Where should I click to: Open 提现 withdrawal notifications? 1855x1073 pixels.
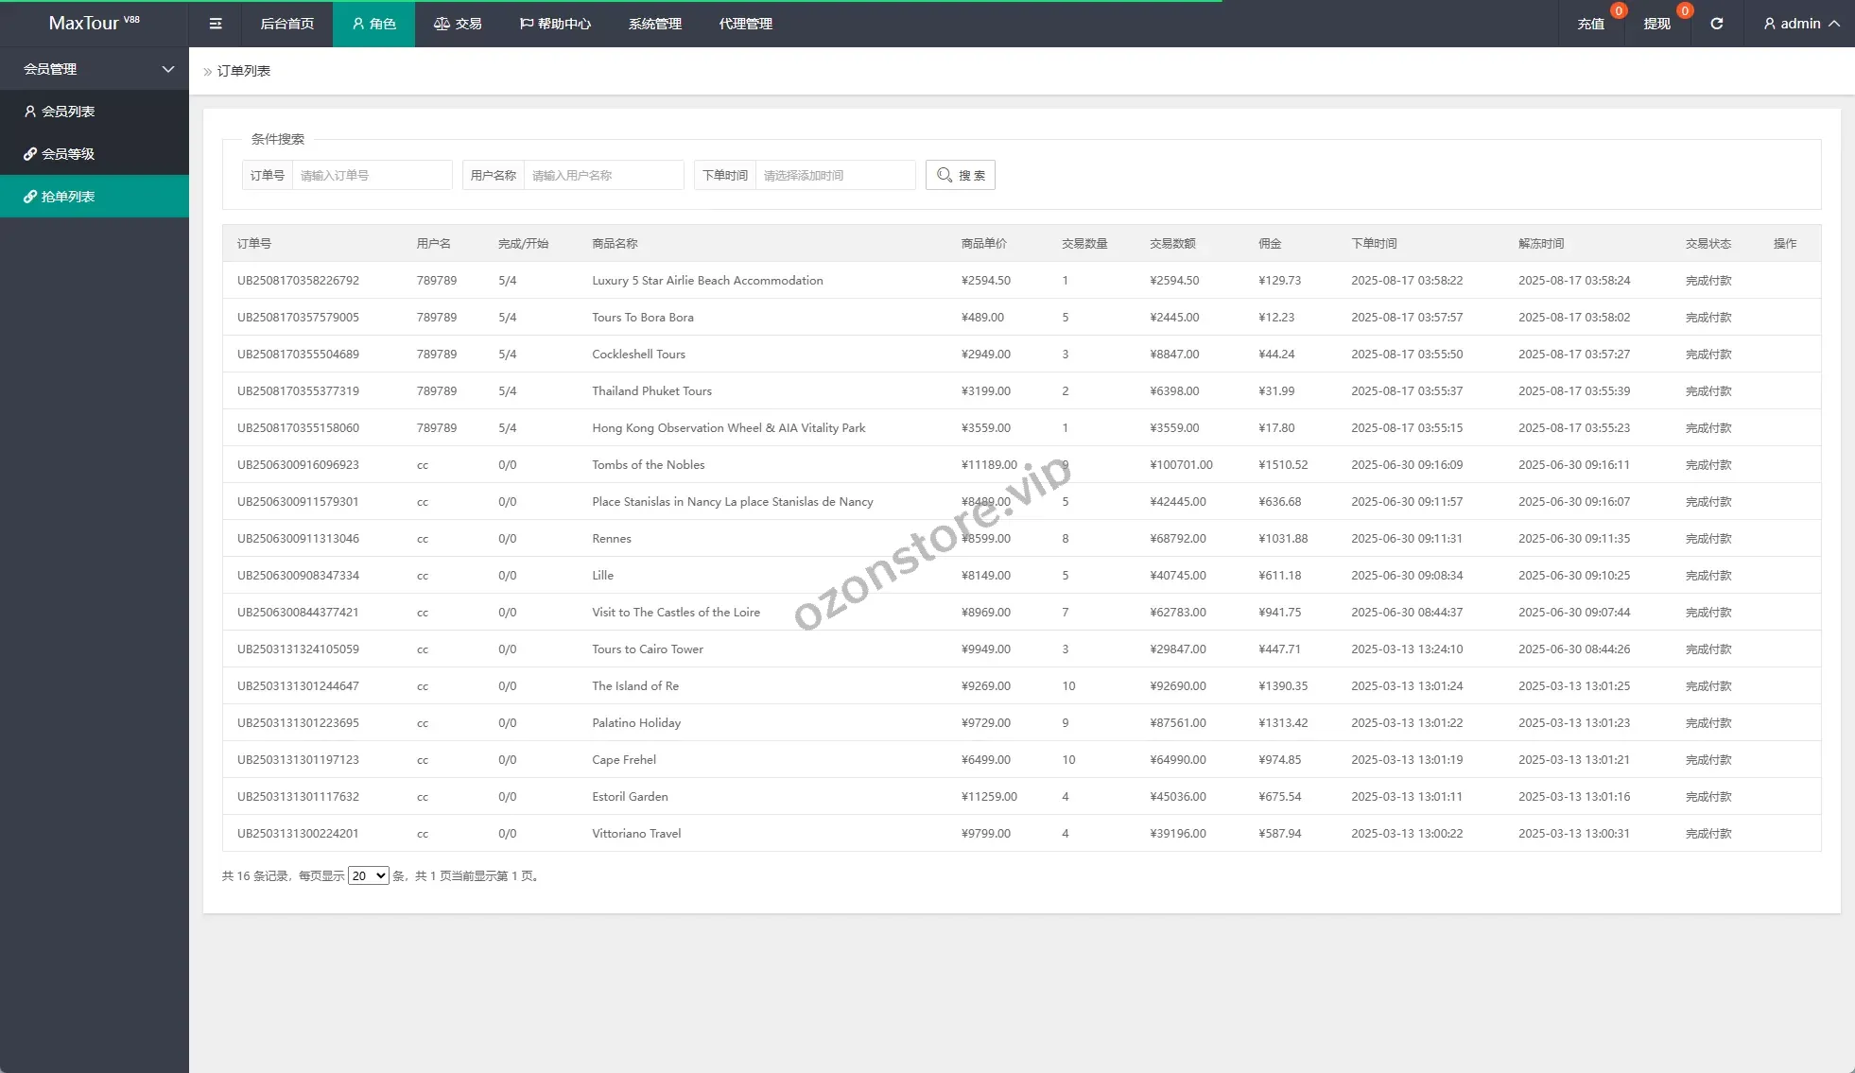tap(1656, 24)
